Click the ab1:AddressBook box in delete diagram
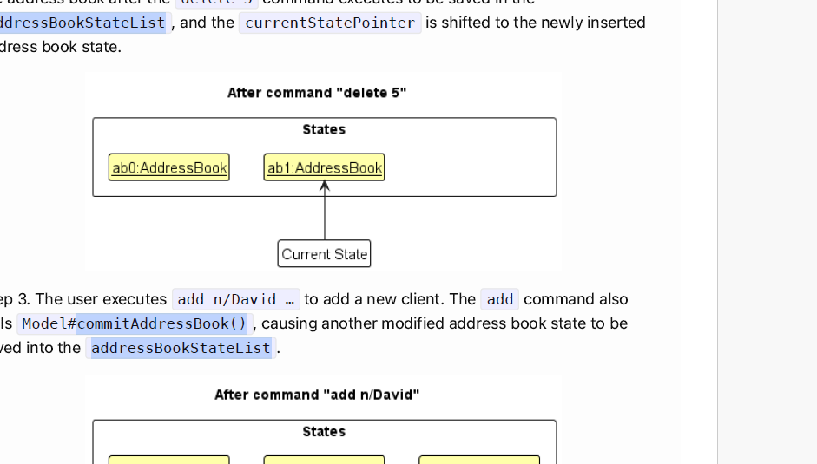Screen dimensions: 817x464 (x=324, y=167)
